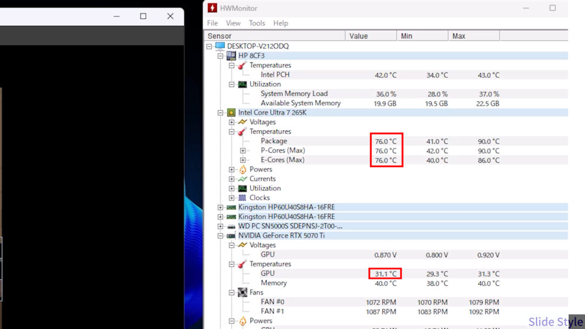
Task: Click the CPU Temperatures thermometer icon
Action: click(243, 131)
